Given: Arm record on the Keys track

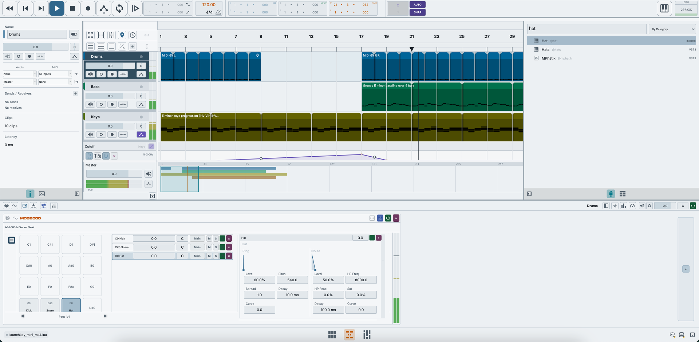Looking at the screenshot, I should pyautogui.click(x=112, y=134).
